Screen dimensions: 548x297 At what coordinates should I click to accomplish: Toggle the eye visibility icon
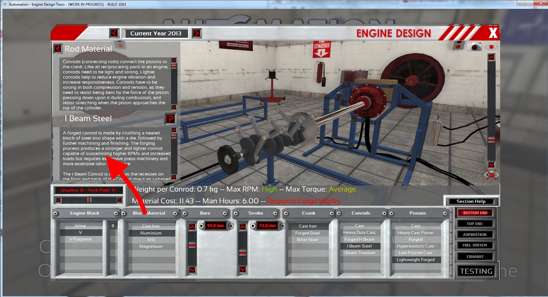(x=491, y=47)
